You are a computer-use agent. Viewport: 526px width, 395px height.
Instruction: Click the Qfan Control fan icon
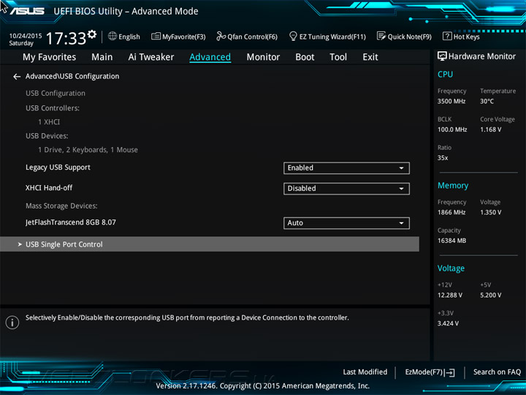[x=221, y=36]
